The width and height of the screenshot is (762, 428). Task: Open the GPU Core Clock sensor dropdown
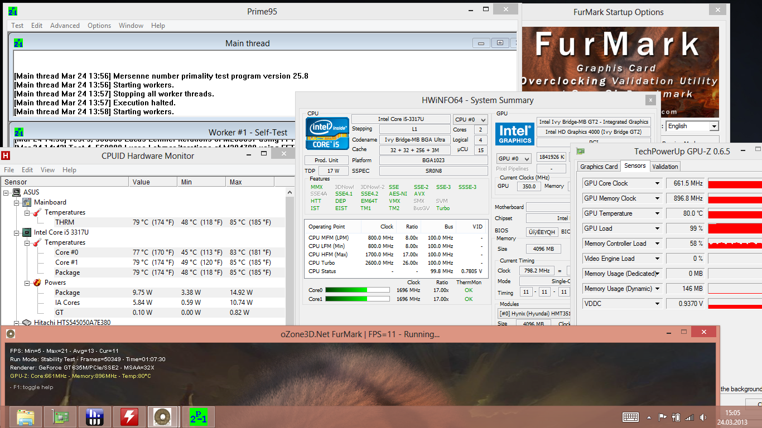coord(658,183)
